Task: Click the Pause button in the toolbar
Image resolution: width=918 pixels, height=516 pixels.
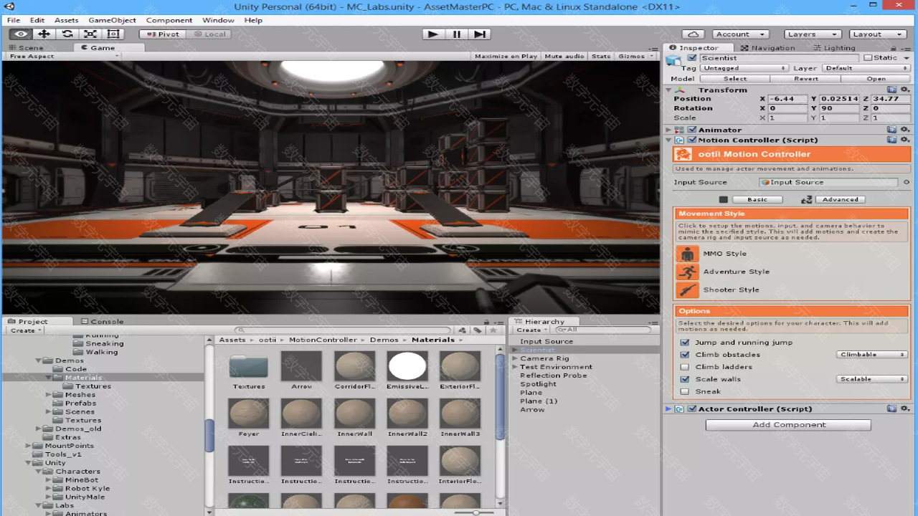Action: (457, 34)
